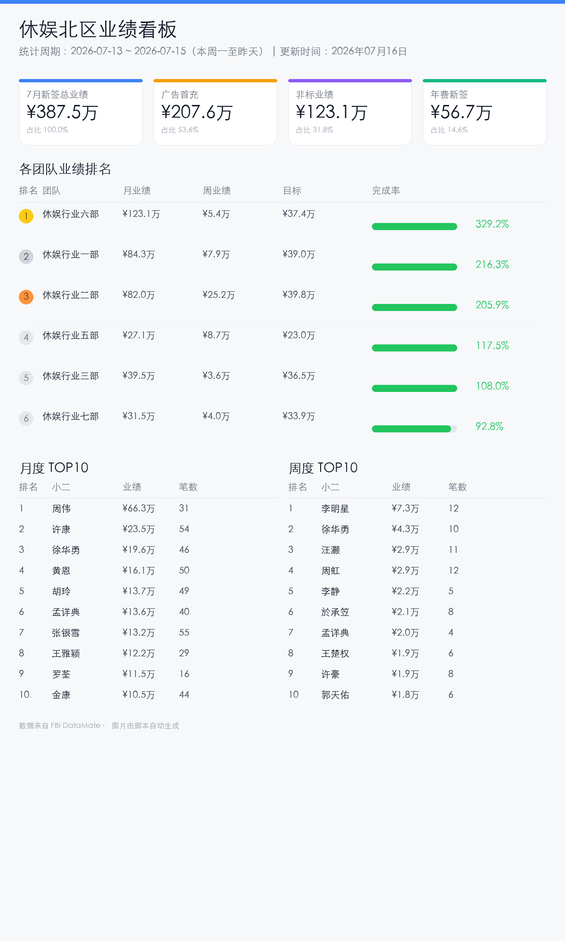Click the 休娱行业二部 team row name
Screen dimensions: 565x941
coord(71,295)
